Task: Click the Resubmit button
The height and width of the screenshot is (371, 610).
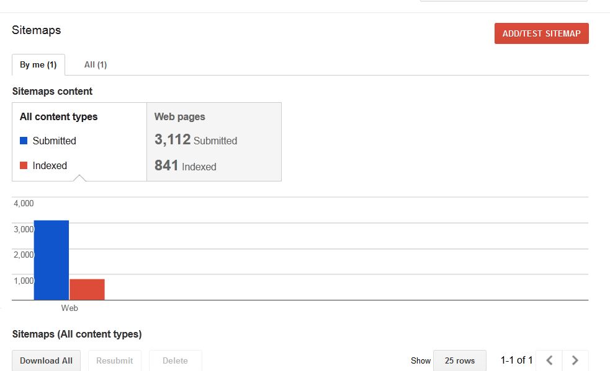Action: 115,360
